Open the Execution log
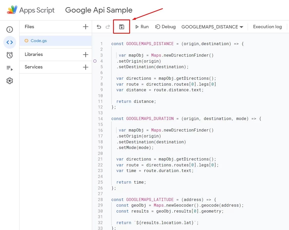289x230 pixels. (267, 27)
